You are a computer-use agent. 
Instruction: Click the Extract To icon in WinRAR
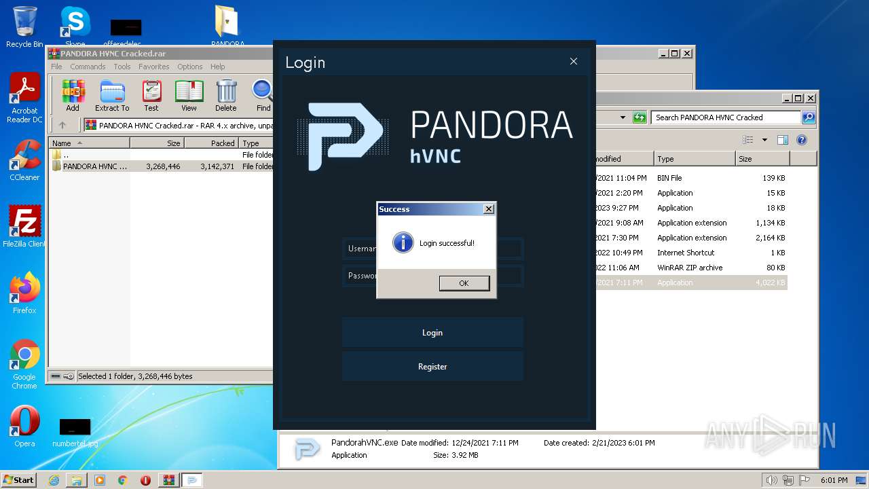(x=112, y=96)
